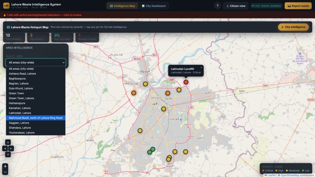Choose Green Town, Lahore option
Viewport: 315px width, 177px height.
(x=36, y=98)
